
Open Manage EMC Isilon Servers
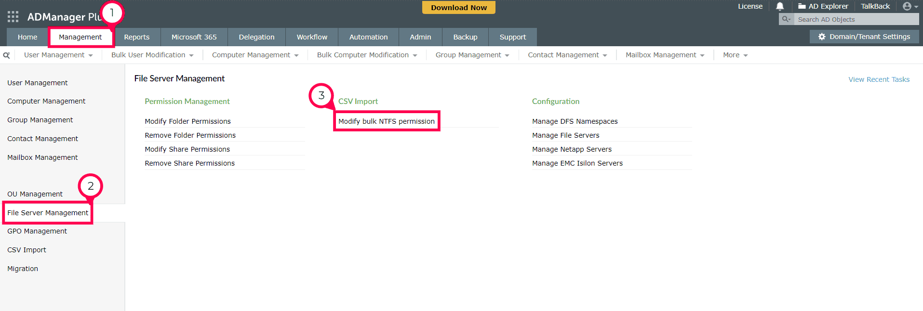point(577,163)
